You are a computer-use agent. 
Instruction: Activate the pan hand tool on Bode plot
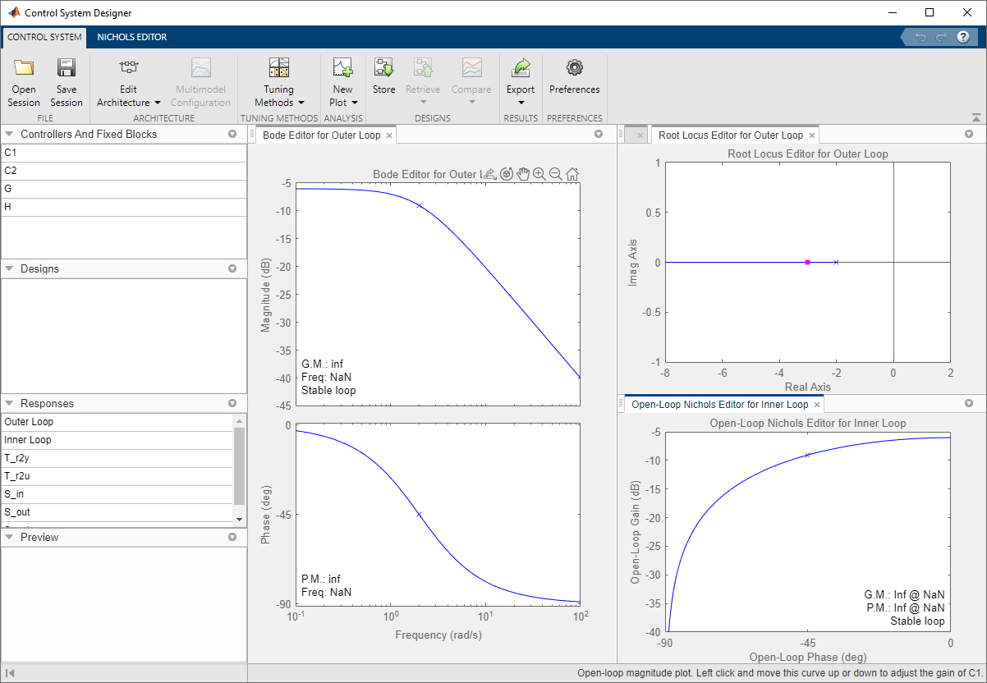(x=523, y=174)
